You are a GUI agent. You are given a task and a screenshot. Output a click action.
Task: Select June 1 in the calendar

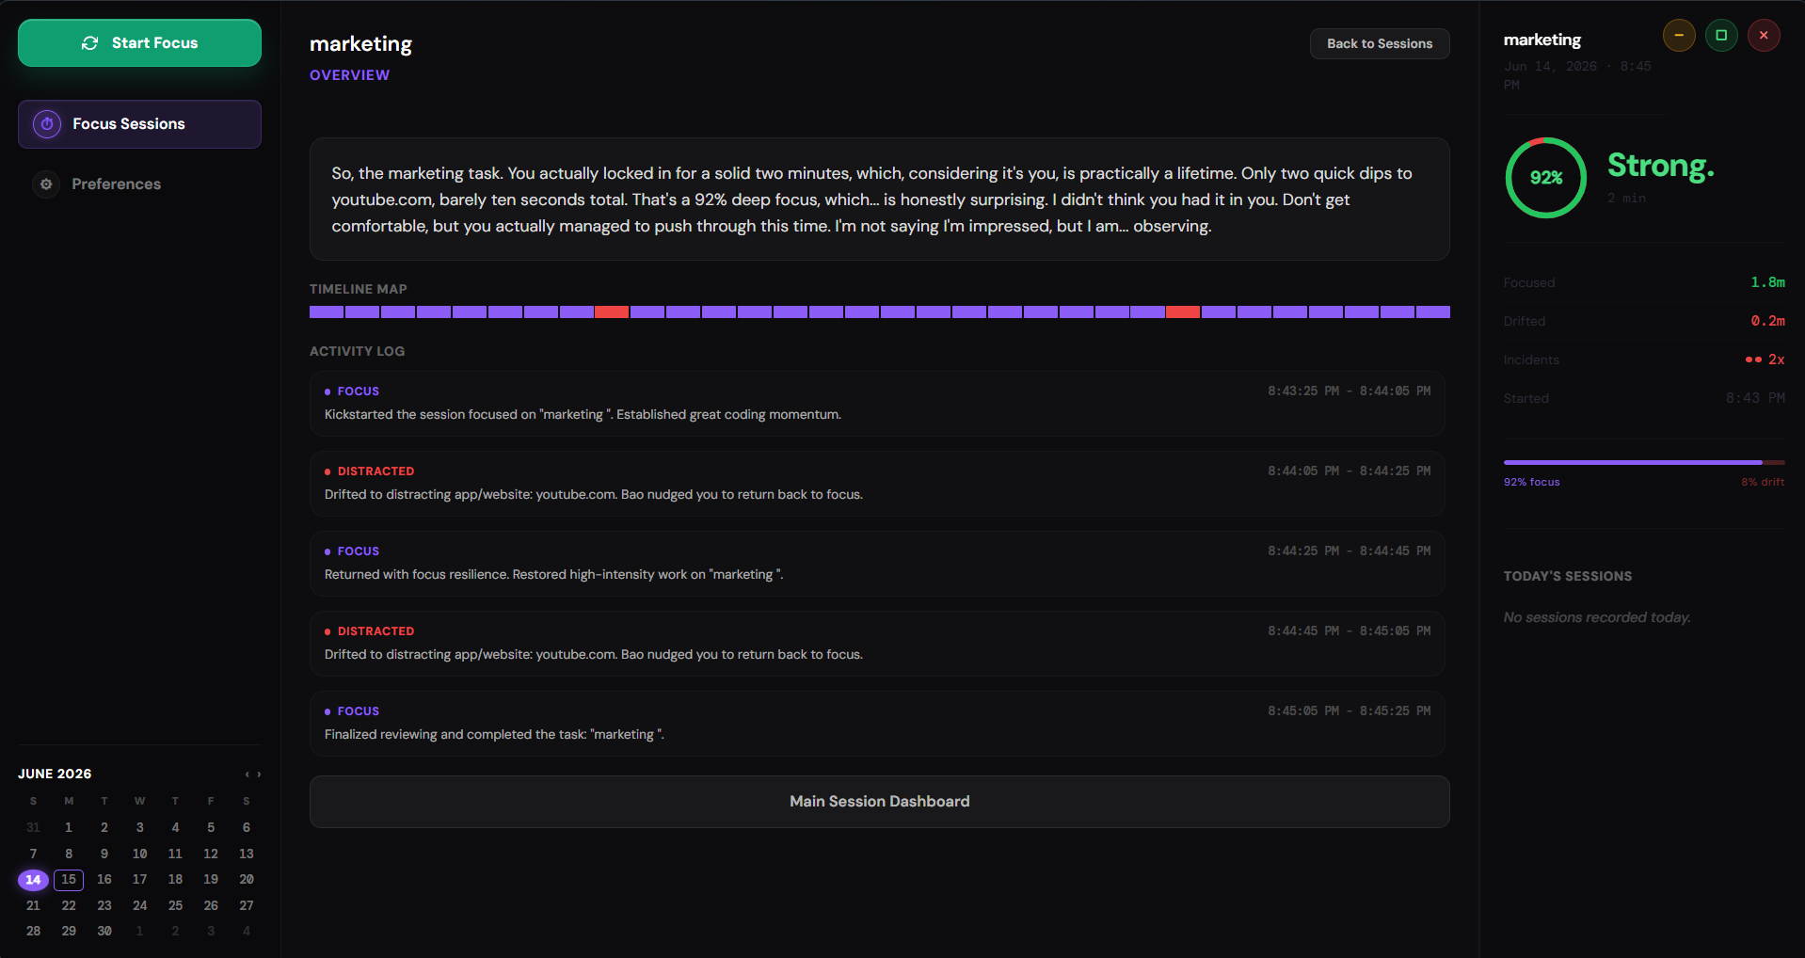(69, 828)
